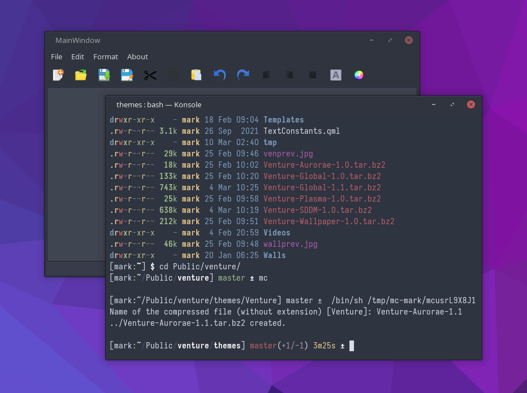The image size is (527, 393).
Task: Click the 'Walls' directory name in terminal
Action: pos(275,255)
